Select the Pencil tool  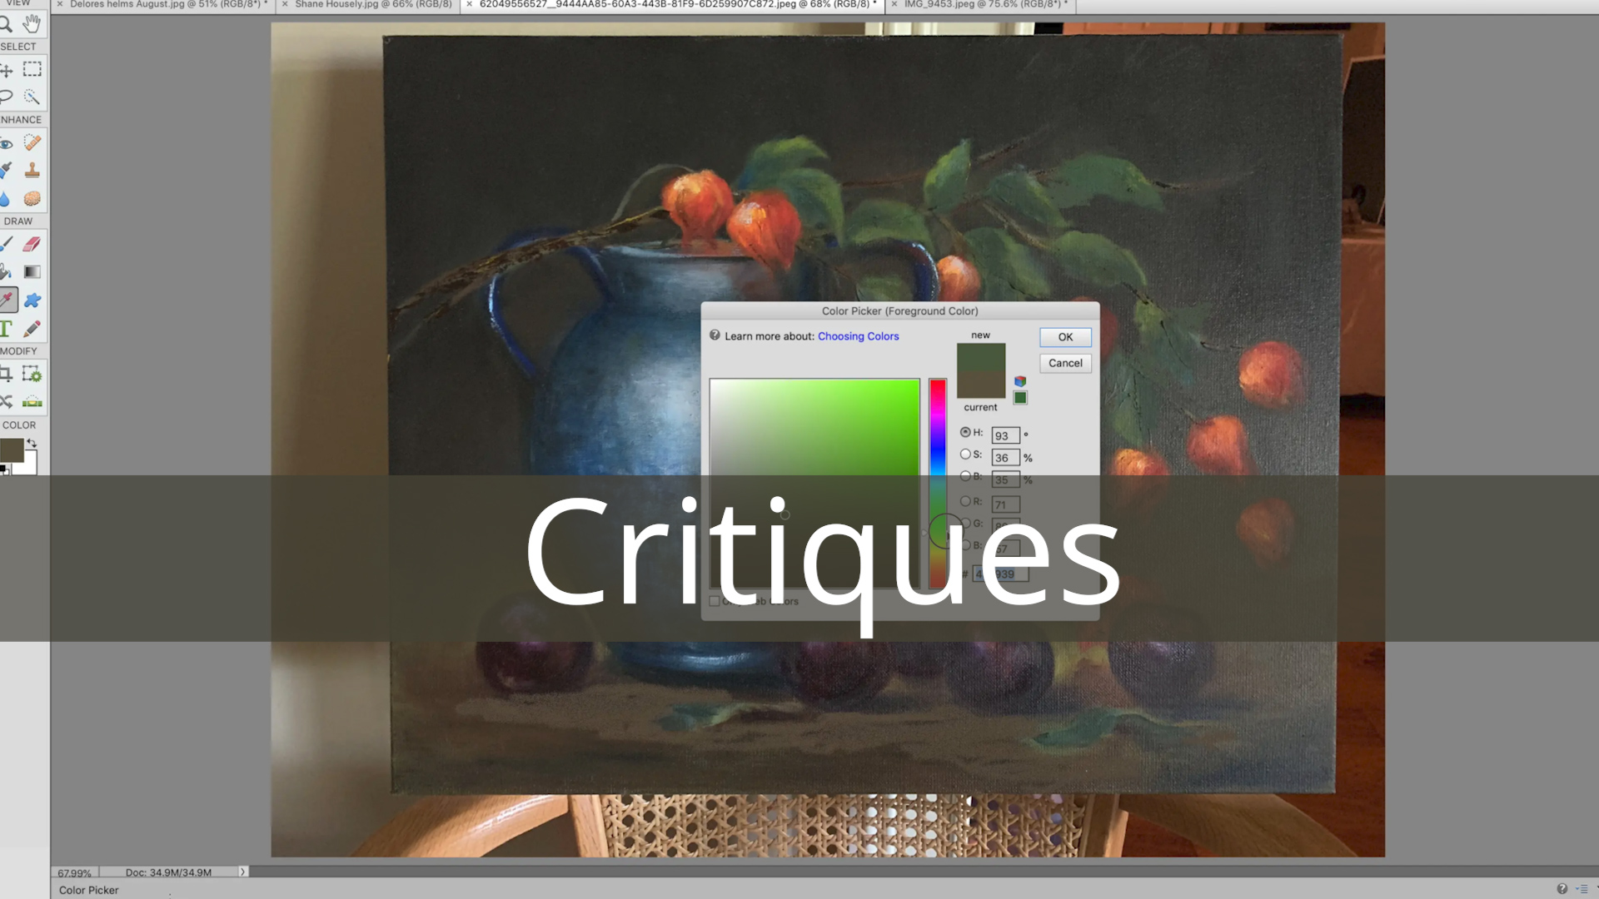(x=32, y=328)
